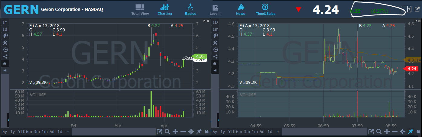This screenshot has width=422, height=137.
Task: Select 1d range on left chart
Action: (x=60, y=132)
